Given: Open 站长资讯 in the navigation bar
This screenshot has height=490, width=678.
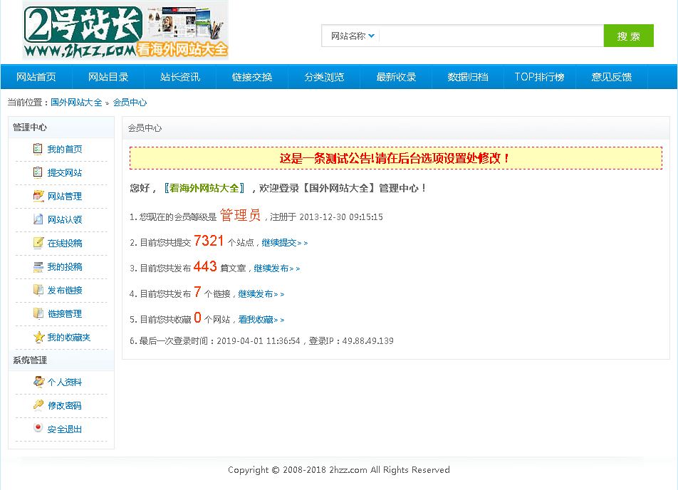Looking at the screenshot, I should (180, 77).
